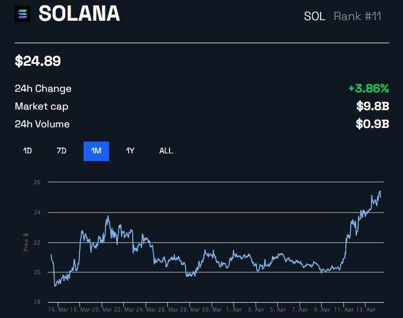Click the Market cap label

pyautogui.click(x=41, y=107)
